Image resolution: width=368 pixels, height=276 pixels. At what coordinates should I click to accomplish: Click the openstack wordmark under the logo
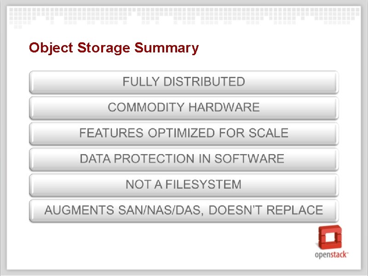tap(331, 255)
